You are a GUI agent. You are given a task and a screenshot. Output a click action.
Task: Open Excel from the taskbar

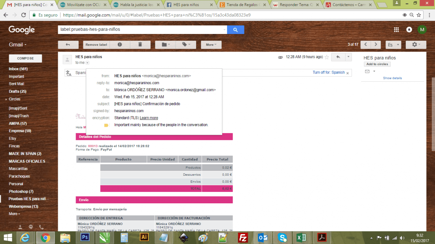301,238
